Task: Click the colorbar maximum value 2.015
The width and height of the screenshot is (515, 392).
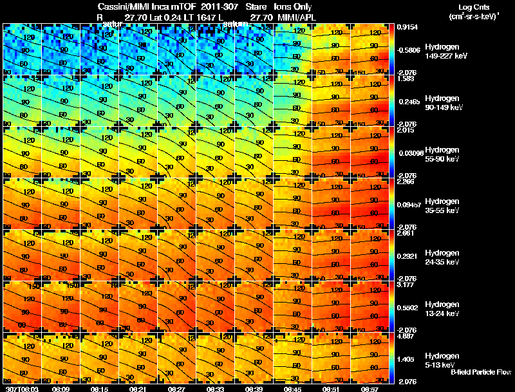Action: (x=406, y=130)
